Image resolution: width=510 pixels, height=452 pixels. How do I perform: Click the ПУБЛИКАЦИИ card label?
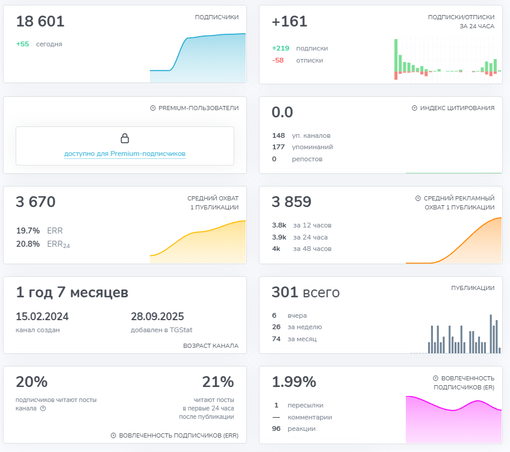(473, 288)
